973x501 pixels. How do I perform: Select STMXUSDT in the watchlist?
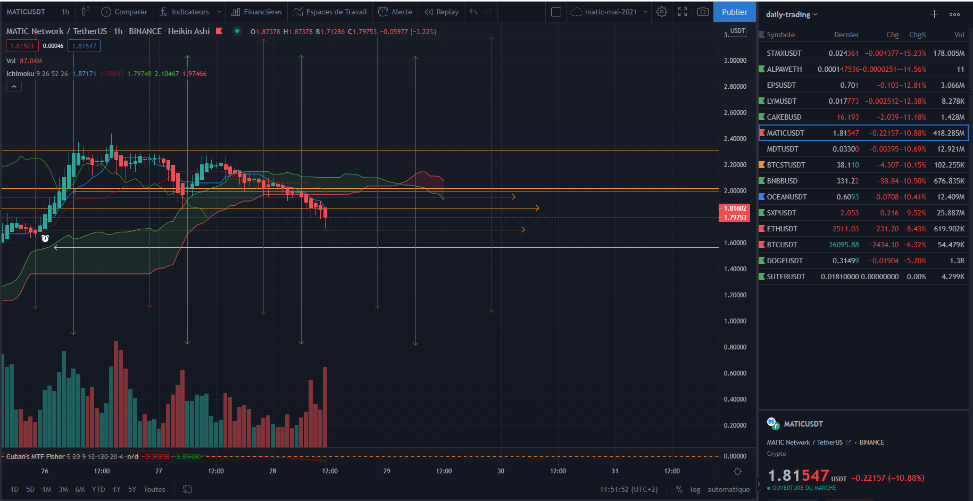863,53
